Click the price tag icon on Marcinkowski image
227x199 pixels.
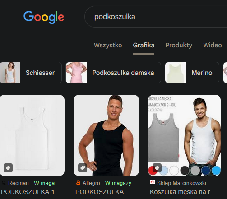pyautogui.click(x=157, y=168)
